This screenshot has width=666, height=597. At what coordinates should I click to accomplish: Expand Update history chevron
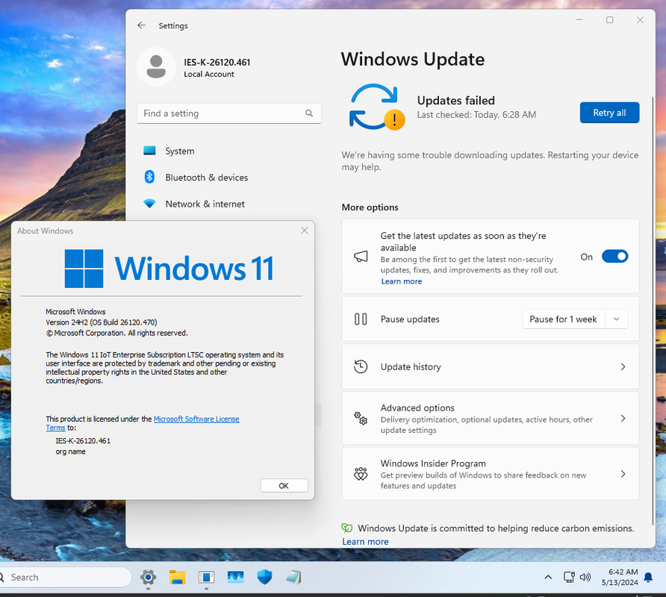coord(623,366)
